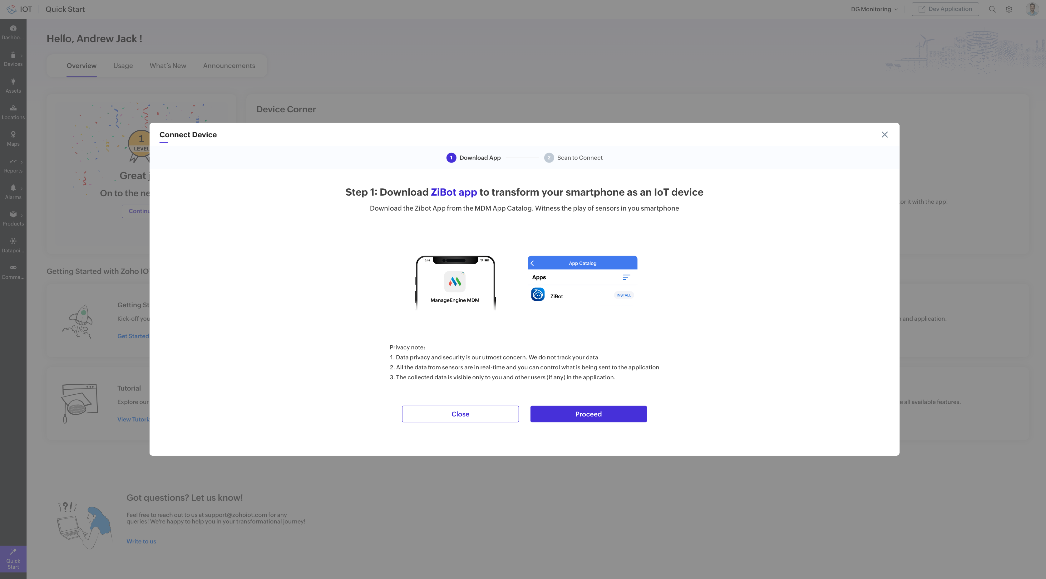Expand the DG Monitoring dropdown
Viewport: 1046px width, 579px height.
click(x=874, y=9)
